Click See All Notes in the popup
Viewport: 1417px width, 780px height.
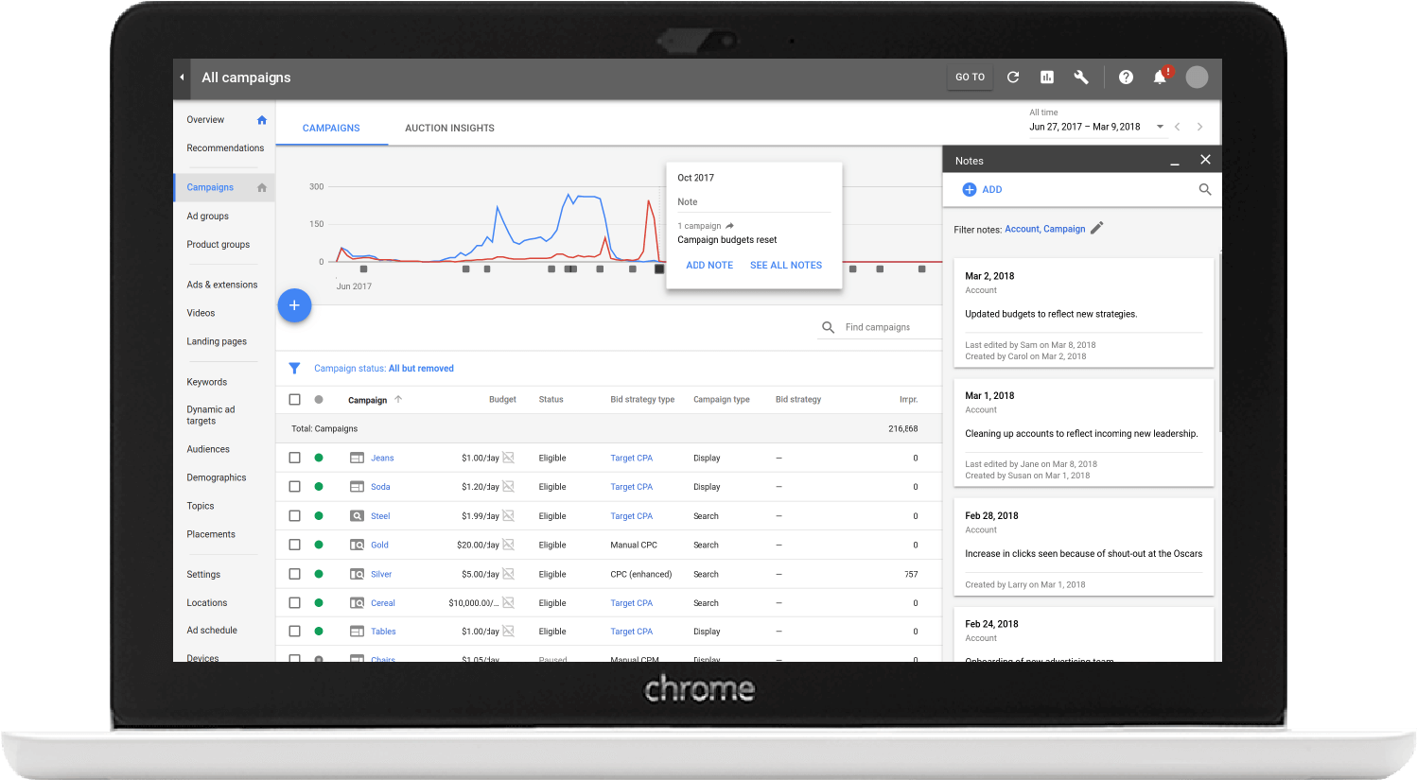click(785, 266)
